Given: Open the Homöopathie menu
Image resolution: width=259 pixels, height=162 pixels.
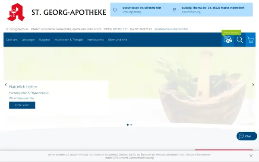Looking at the screenshot, I should click(x=96, y=40).
